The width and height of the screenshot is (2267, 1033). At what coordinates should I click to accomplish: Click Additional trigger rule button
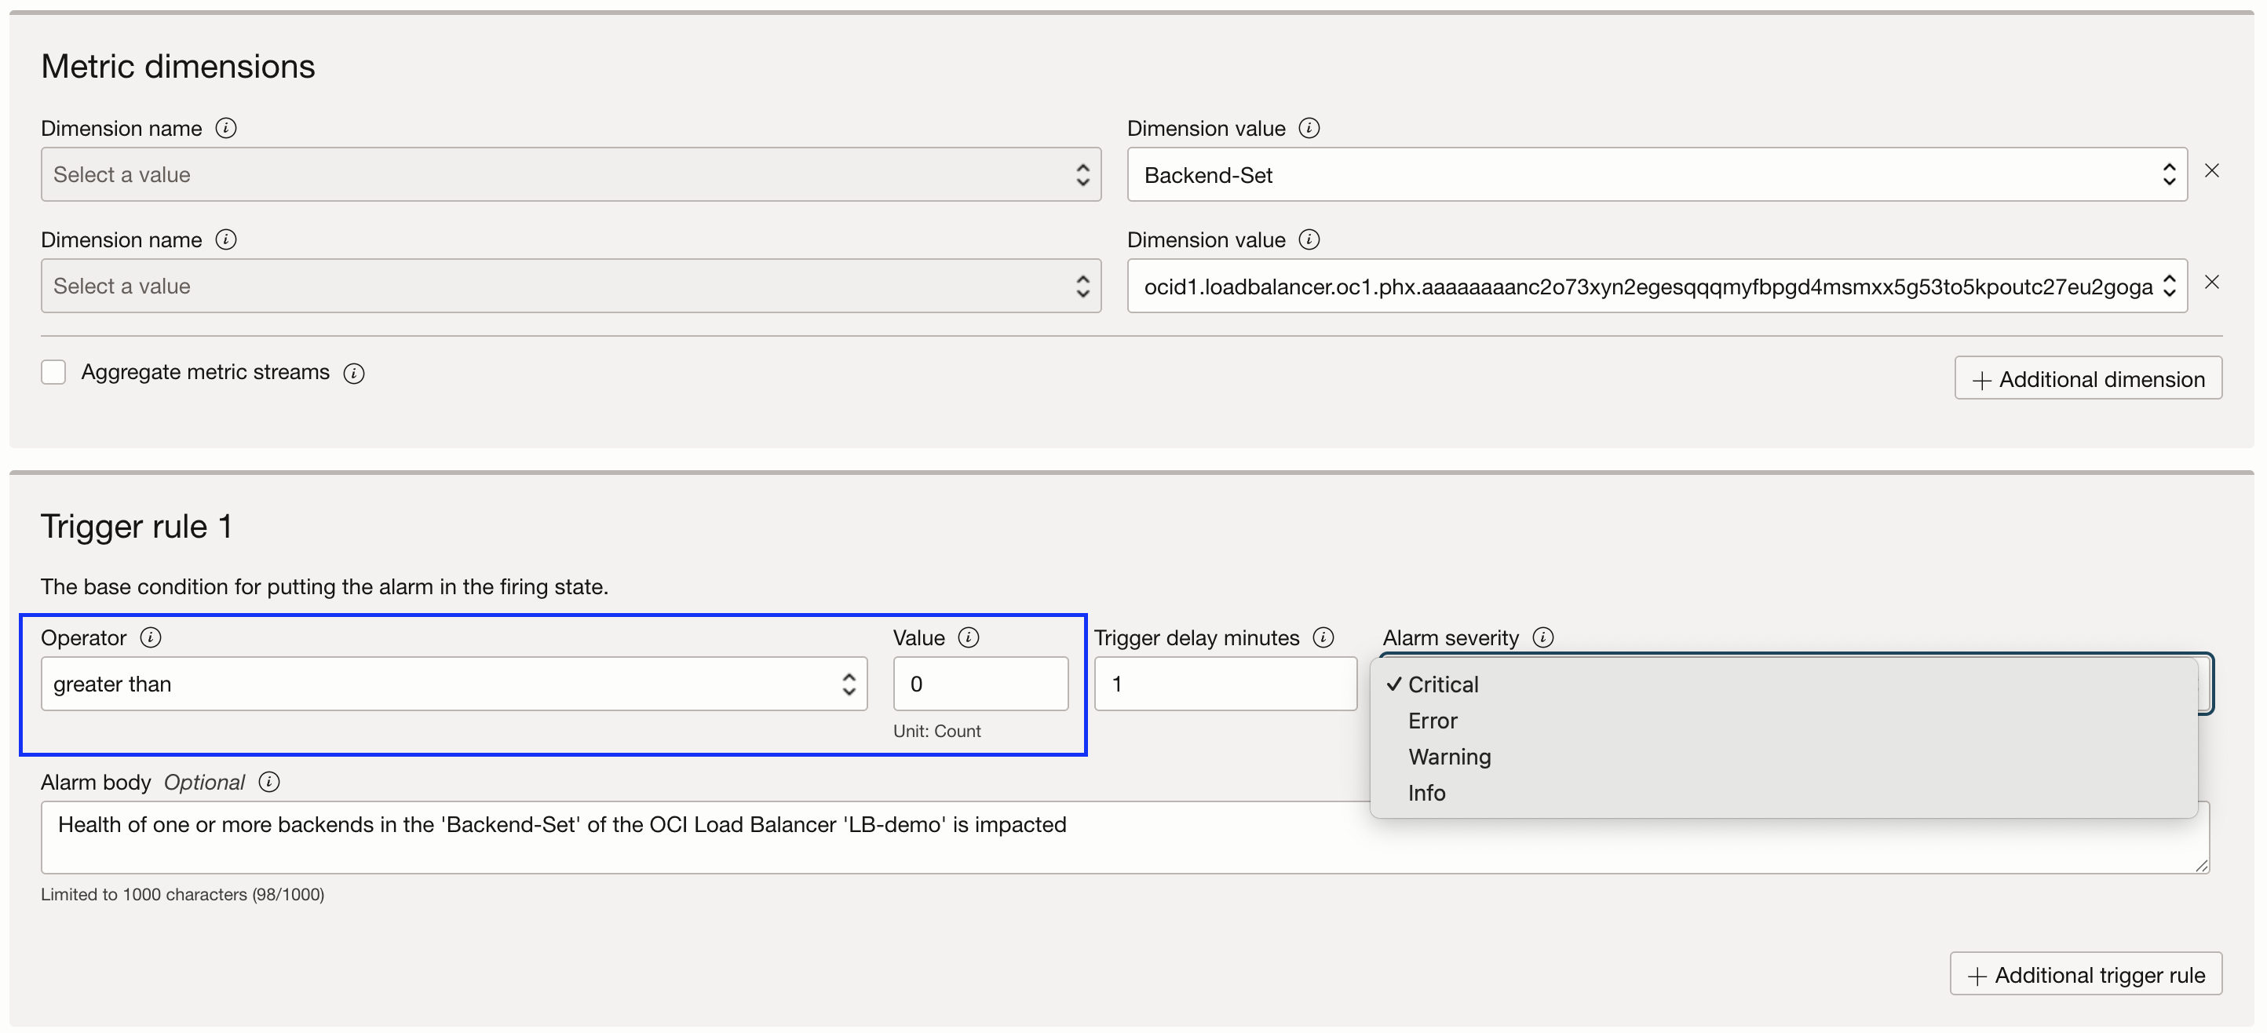coord(2085,975)
